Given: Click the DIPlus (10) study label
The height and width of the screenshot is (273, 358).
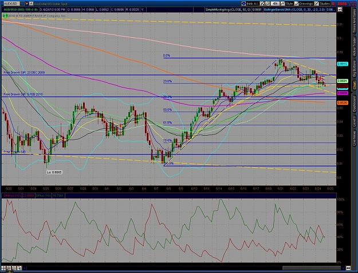Looking at the screenshot, I should coord(44,196).
